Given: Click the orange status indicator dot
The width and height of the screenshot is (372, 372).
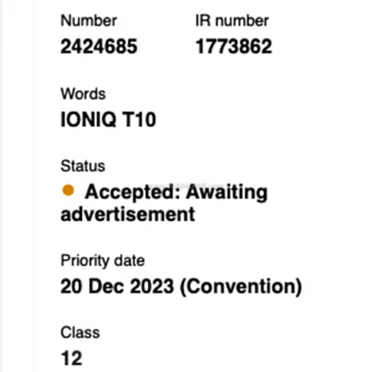Looking at the screenshot, I should [68, 190].
